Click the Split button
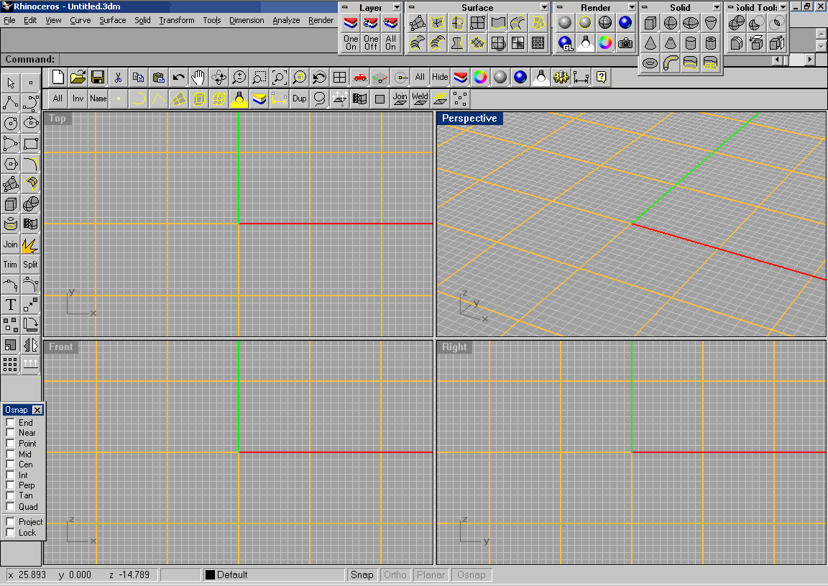 tap(31, 265)
